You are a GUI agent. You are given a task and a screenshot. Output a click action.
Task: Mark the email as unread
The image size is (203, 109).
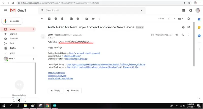click(x=71, y=19)
